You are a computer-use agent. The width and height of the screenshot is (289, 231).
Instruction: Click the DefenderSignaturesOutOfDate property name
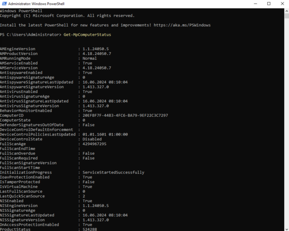[32, 125]
